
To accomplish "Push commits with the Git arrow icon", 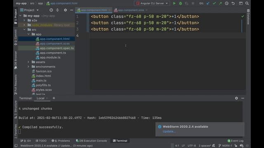I will point(220,3).
